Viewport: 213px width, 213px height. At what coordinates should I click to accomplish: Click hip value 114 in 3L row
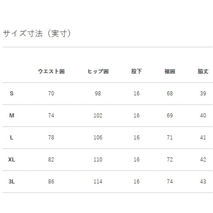[x=98, y=181]
